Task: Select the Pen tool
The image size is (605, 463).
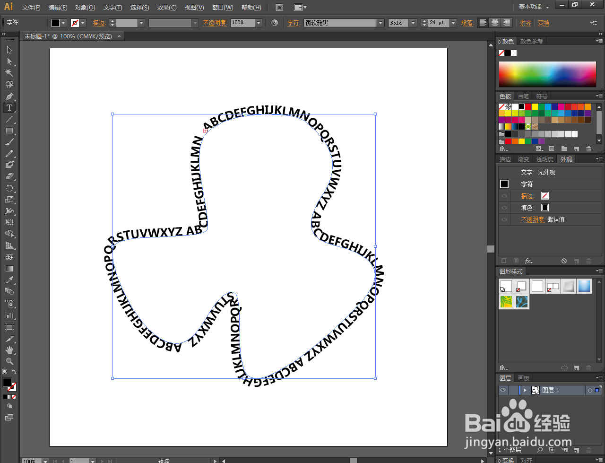Action: (9, 96)
